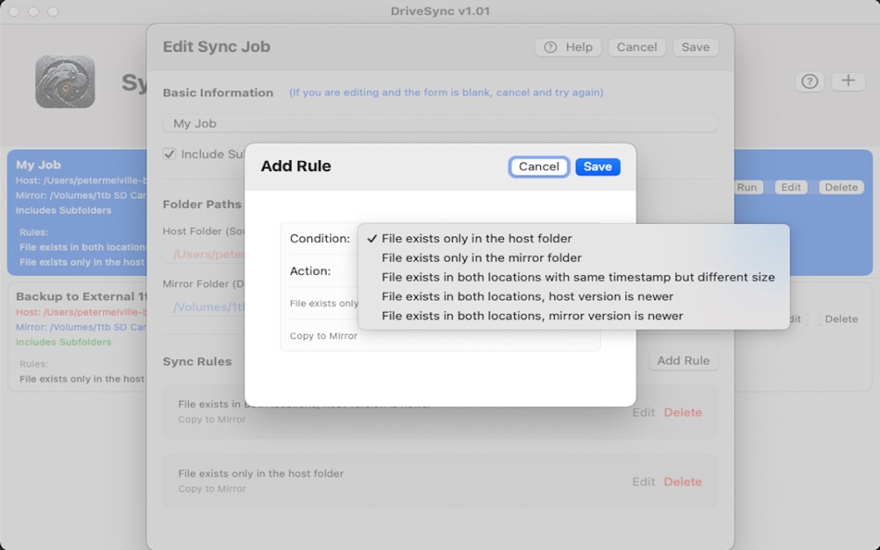Image resolution: width=880 pixels, height=550 pixels.
Task: Click the plus icon to add a sync job
Action: [849, 81]
